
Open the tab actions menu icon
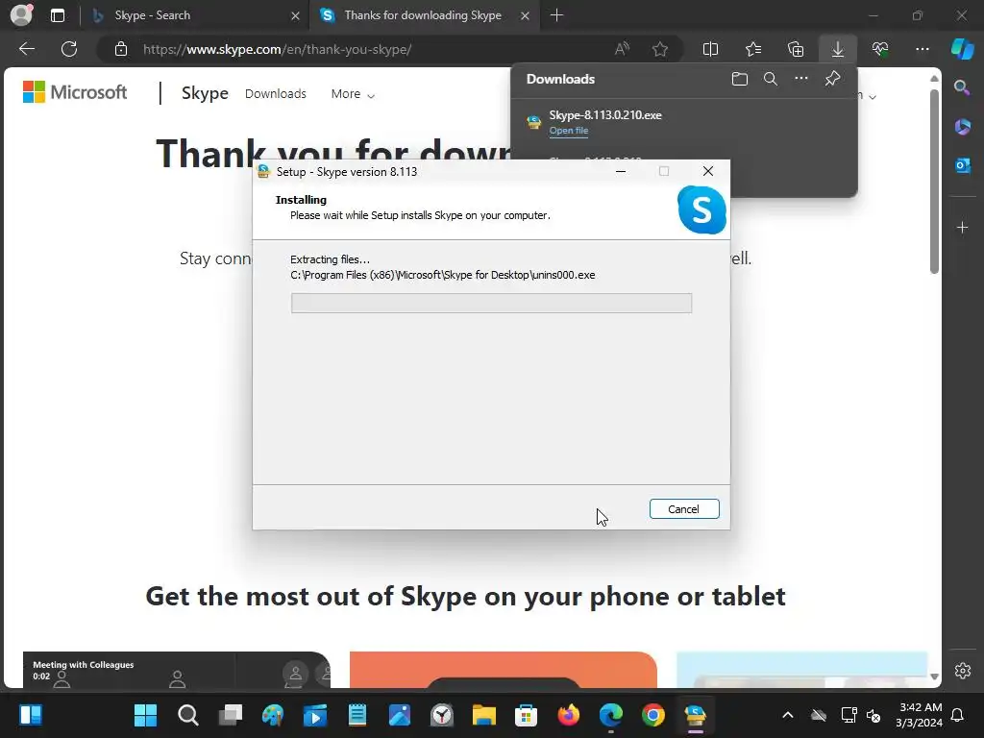coord(58,15)
